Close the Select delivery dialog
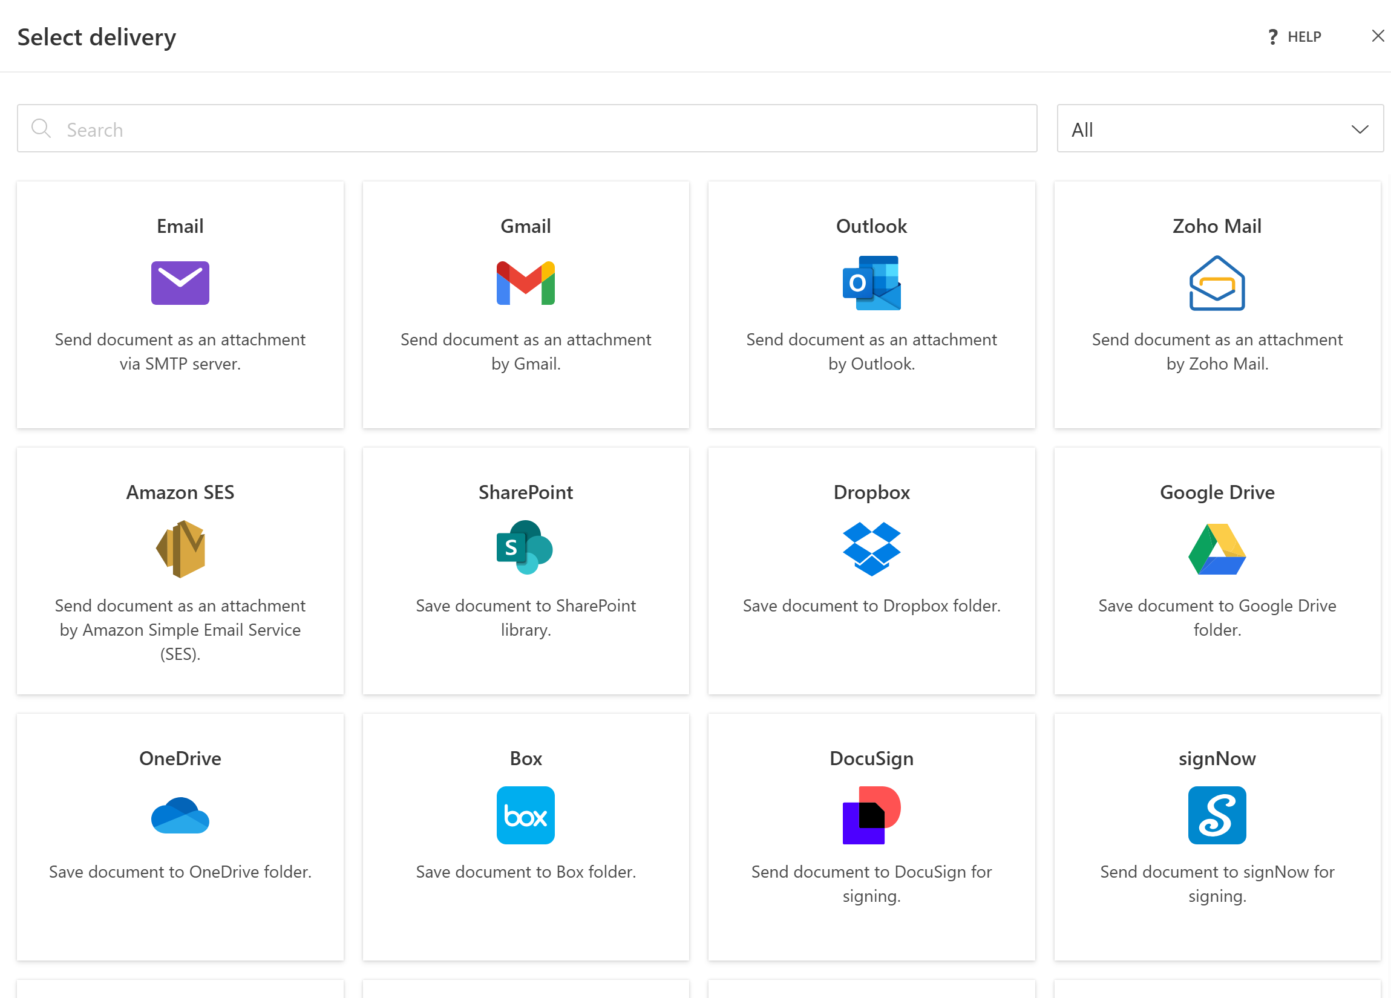 click(1377, 36)
